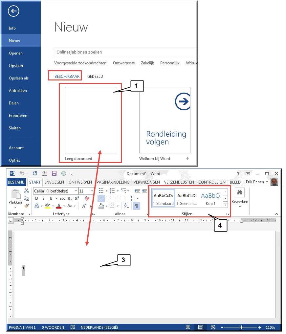This screenshot has width=286, height=334.
Task: Switch to the VERWIJZINGEN tab
Action: (147, 182)
